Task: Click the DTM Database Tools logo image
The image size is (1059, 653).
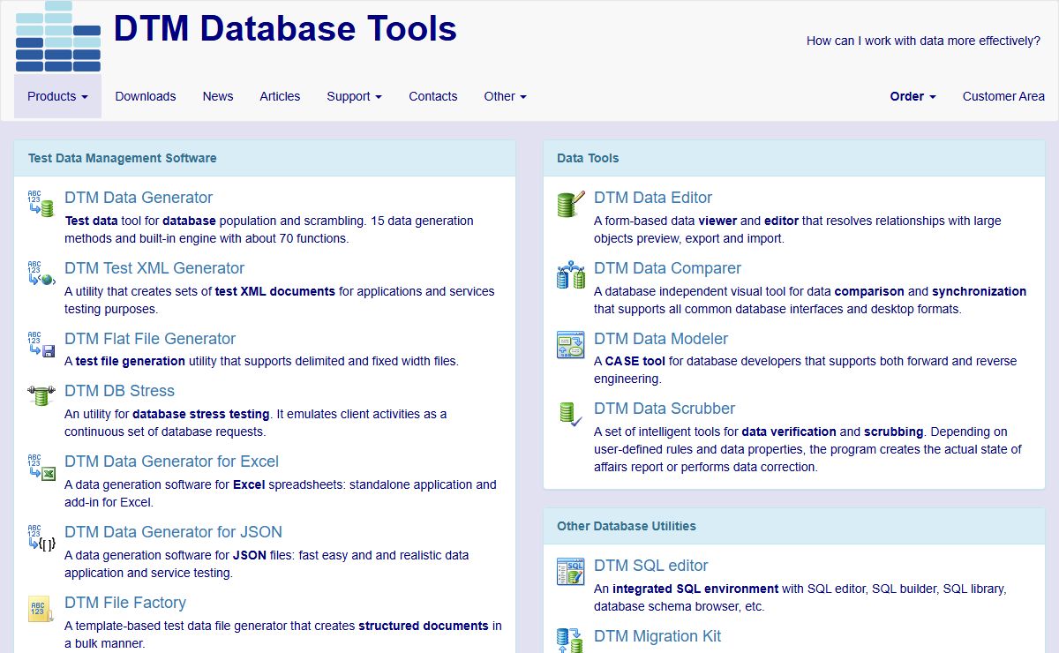Action: point(58,36)
